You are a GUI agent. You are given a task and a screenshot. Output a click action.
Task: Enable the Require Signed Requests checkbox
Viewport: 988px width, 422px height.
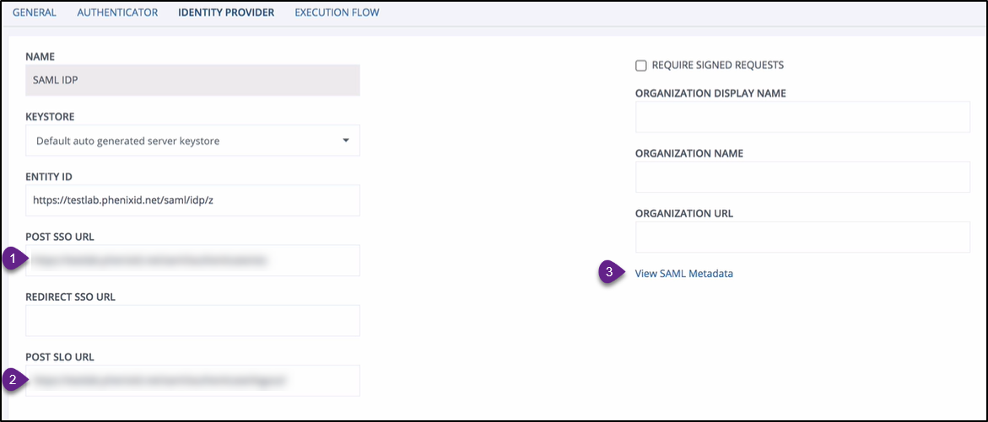(x=641, y=65)
